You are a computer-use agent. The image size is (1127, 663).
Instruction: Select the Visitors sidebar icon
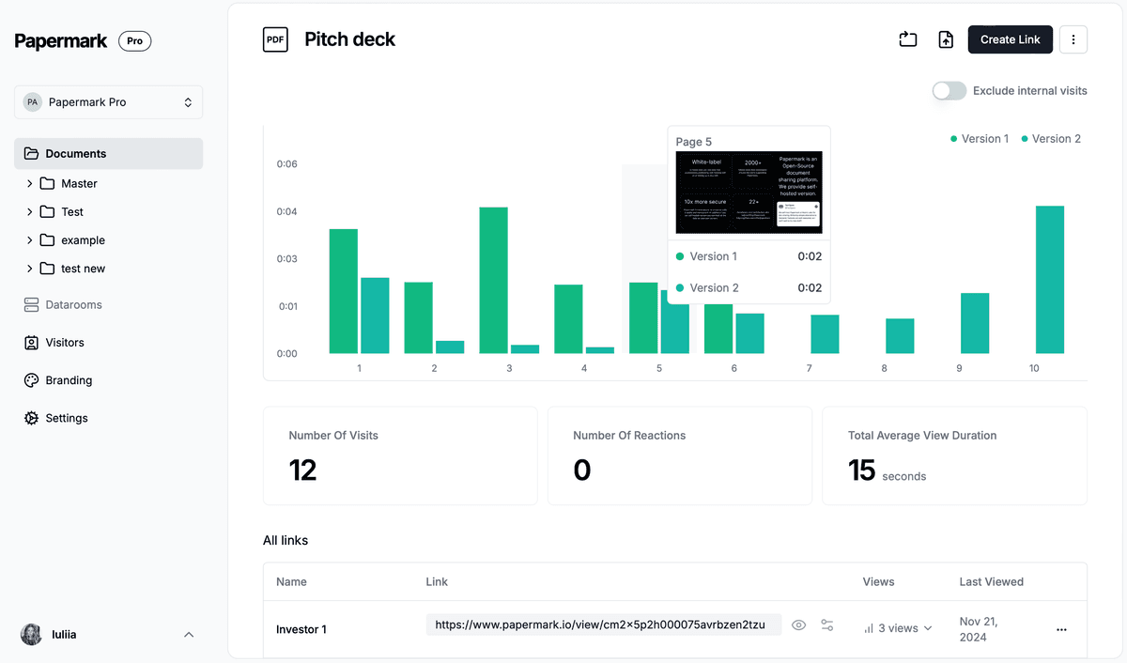pos(33,342)
